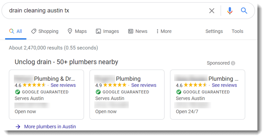Click first listing's Google Guaranteed checkmark badge
Viewport: 266px width, 139px height.
click(17, 92)
